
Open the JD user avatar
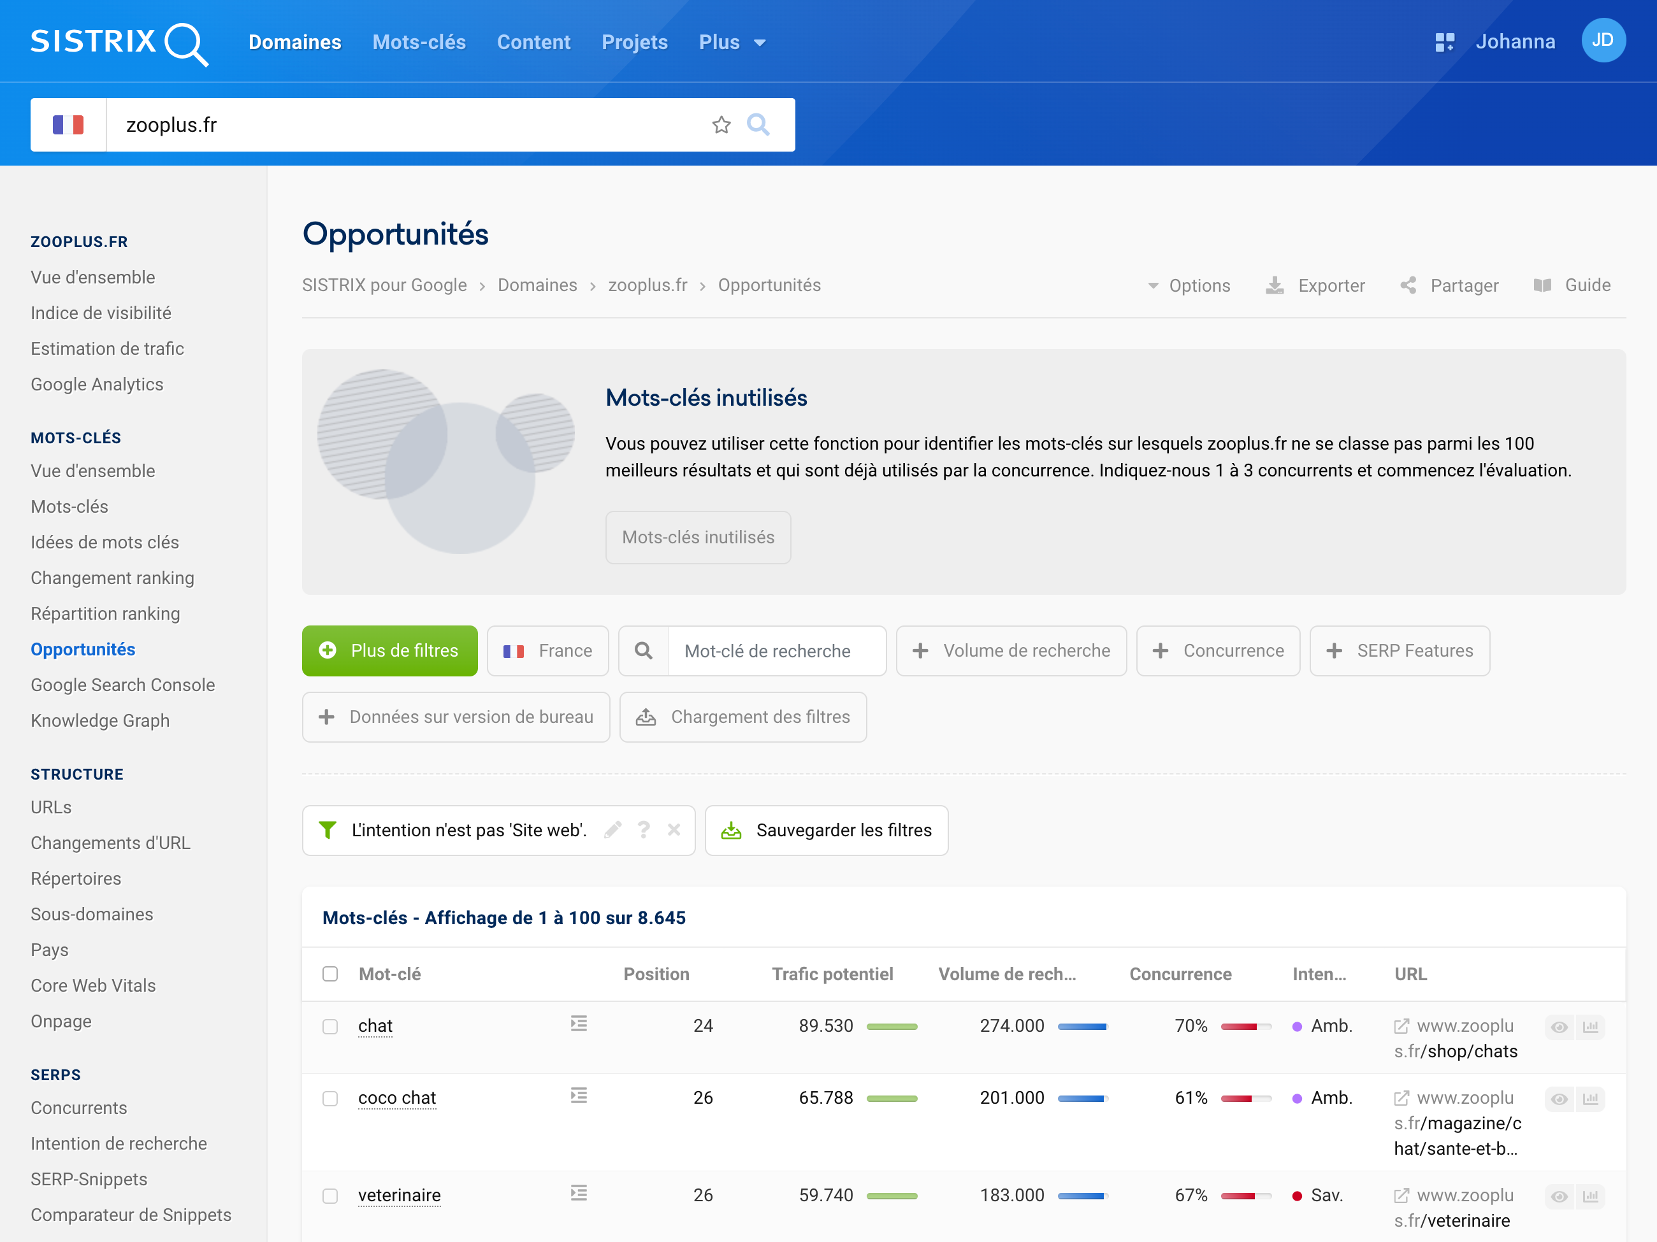pos(1602,40)
